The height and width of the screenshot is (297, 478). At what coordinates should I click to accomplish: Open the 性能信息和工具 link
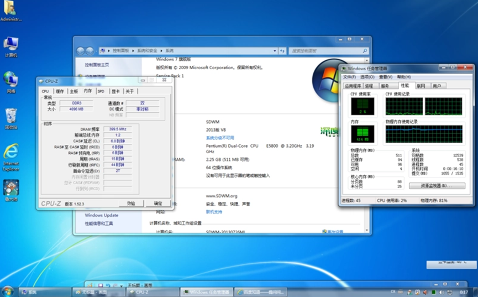coord(99,223)
